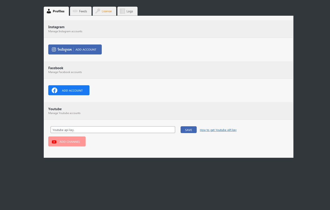330x210 pixels.
Task: Click the Add Channel button
Action: 67,141
